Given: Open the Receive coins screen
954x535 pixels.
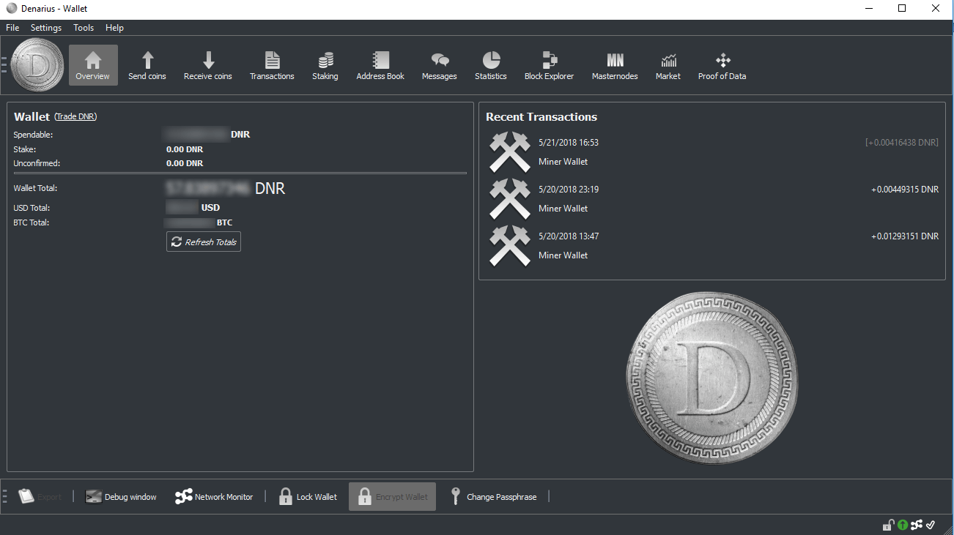Looking at the screenshot, I should [207, 64].
